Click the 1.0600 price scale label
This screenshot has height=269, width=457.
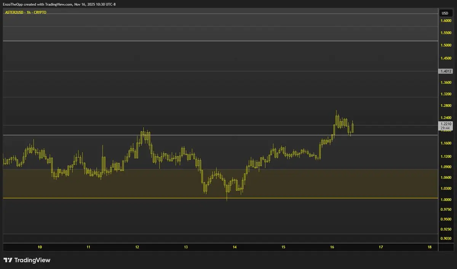point(446,178)
